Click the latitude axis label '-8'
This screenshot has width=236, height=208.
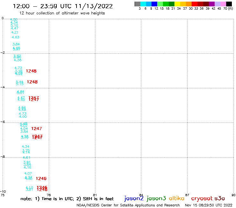point(3,157)
